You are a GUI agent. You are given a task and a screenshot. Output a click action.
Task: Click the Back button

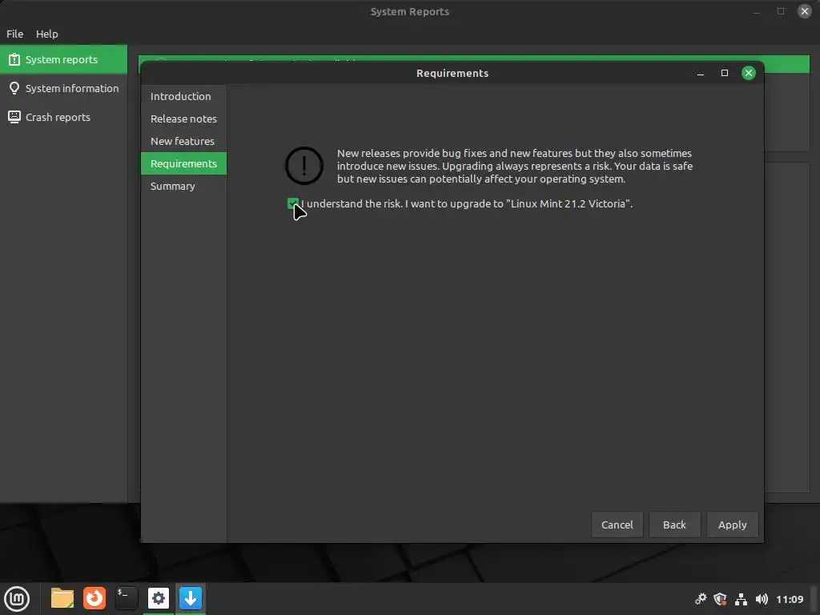coord(674,525)
